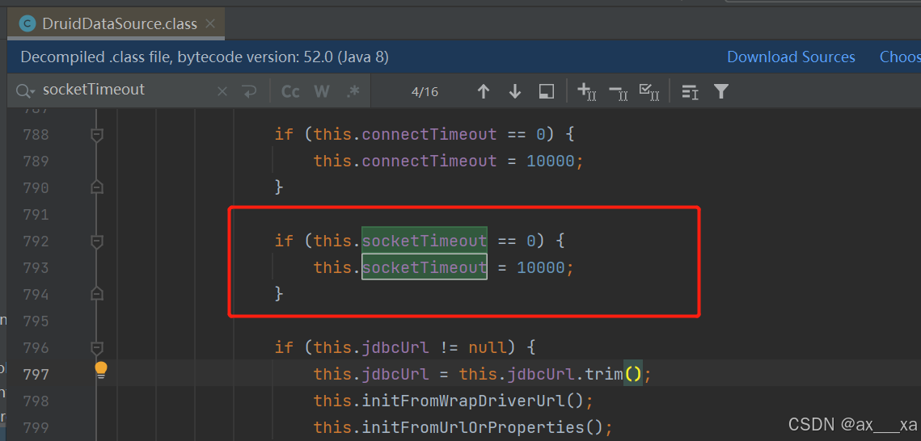The image size is (921, 441).
Task: Go to previous occurrence up arrow
Action: click(x=484, y=91)
